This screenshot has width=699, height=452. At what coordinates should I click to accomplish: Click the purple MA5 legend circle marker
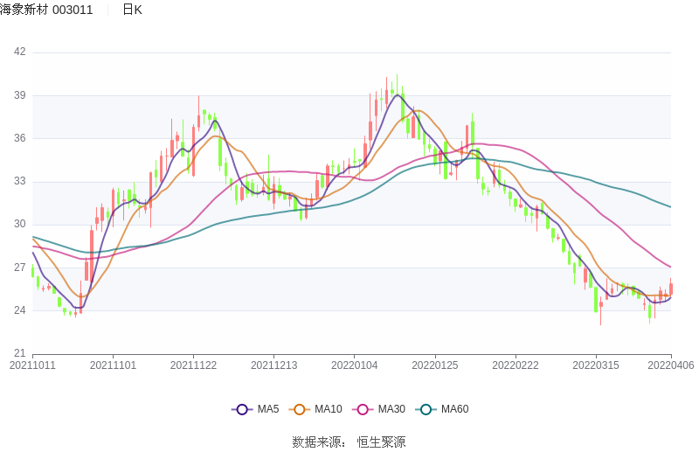[x=242, y=409]
